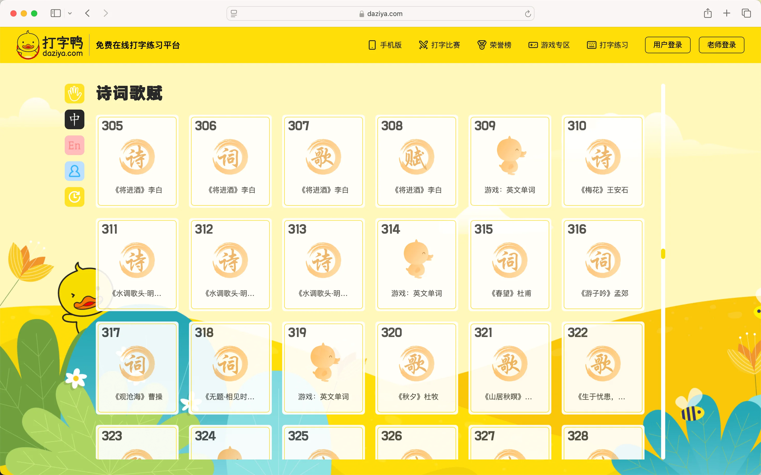The width and height of the screenshot is (761, 475).
Task: Click the hand finger-practice sidebar icon
Action: (x=75, y=94)
